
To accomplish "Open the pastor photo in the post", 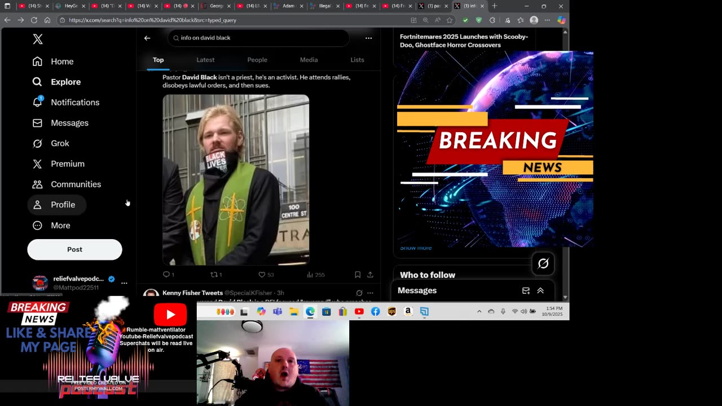I will [236, 180].
